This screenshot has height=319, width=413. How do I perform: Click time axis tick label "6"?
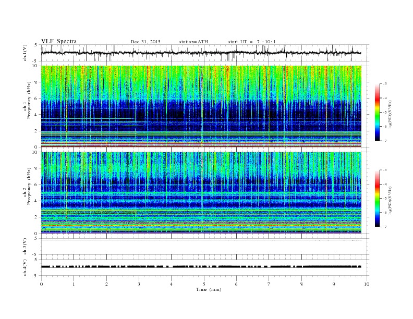click(236, 284)
